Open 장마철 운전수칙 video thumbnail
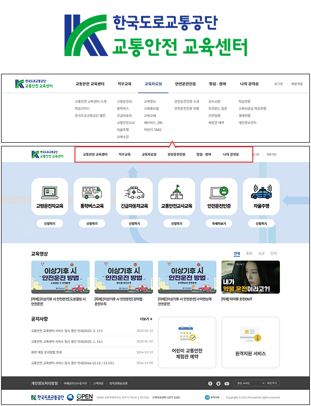 (x=123, y=277)
